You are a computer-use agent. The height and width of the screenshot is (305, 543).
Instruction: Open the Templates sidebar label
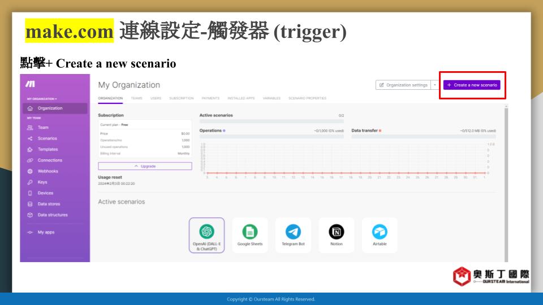tap(48, 149)
